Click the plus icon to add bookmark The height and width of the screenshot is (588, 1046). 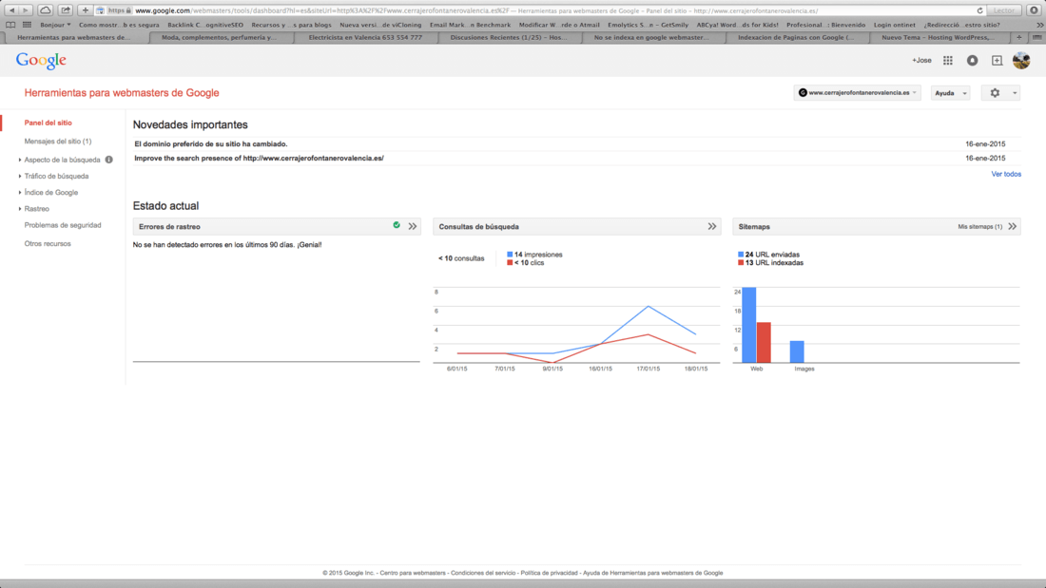point(86,10)
